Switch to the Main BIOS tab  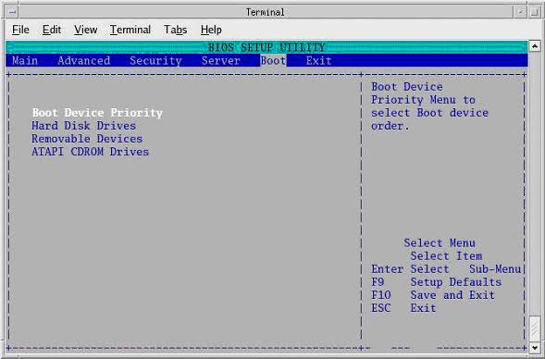[25, 60]
